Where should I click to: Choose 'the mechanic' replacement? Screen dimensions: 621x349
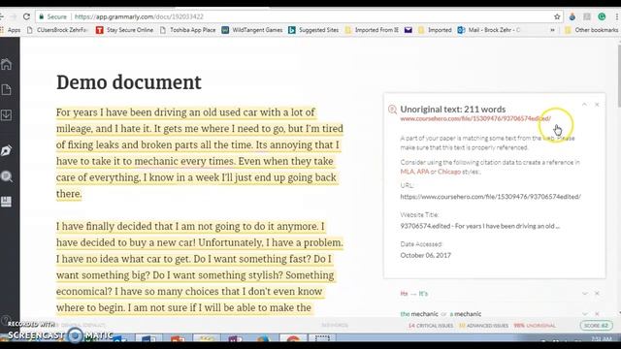pyautogui.click(x=419, y=314)
